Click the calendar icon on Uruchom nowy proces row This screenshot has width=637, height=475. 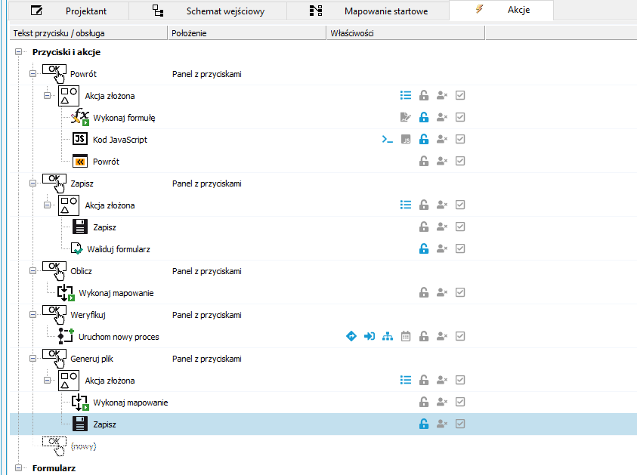click(x=406, y=337)
